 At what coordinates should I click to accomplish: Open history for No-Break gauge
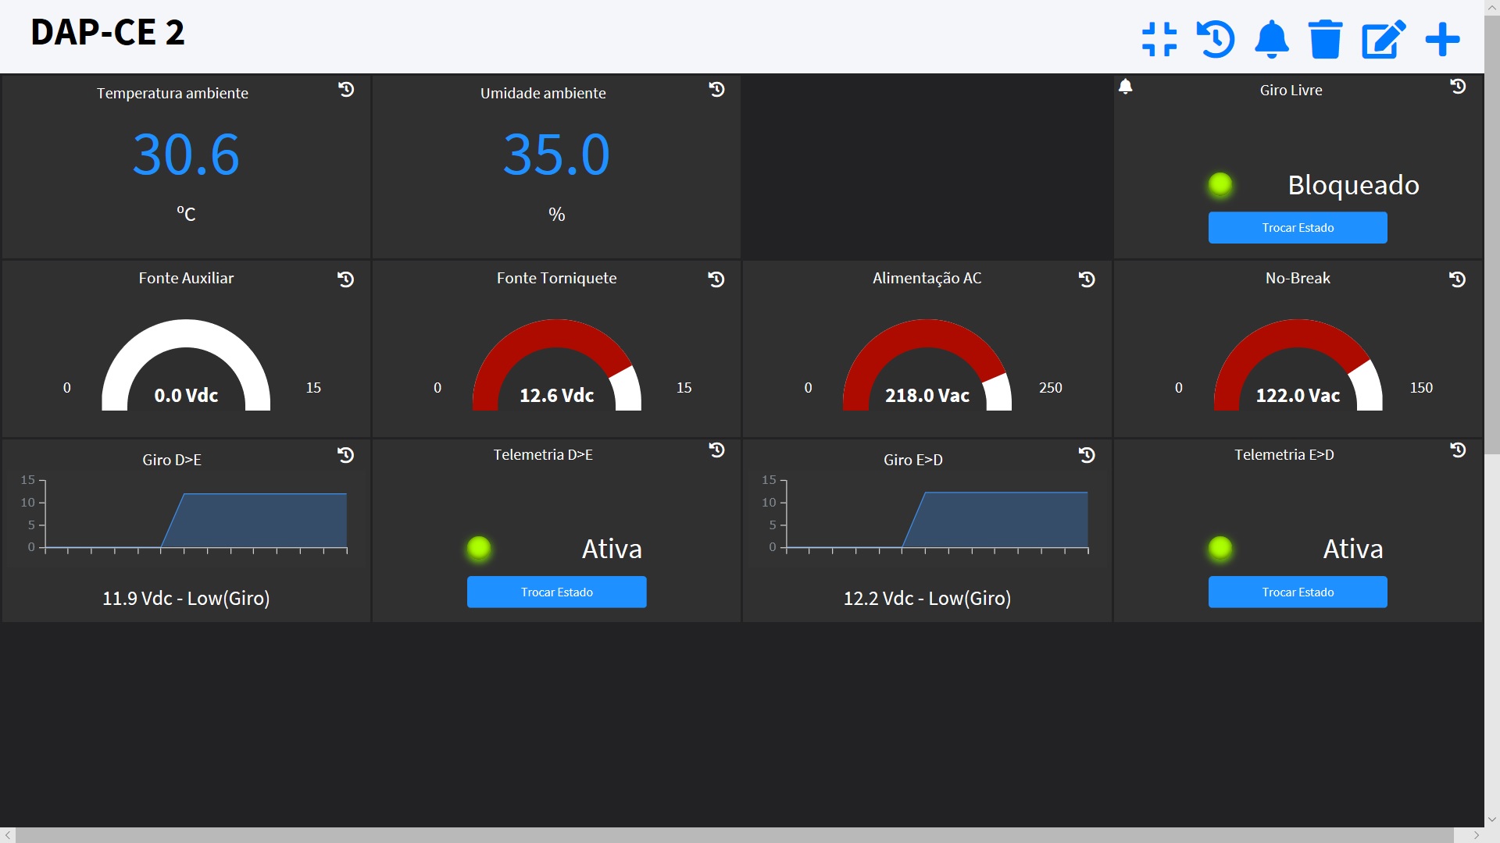pos(1457,279)
